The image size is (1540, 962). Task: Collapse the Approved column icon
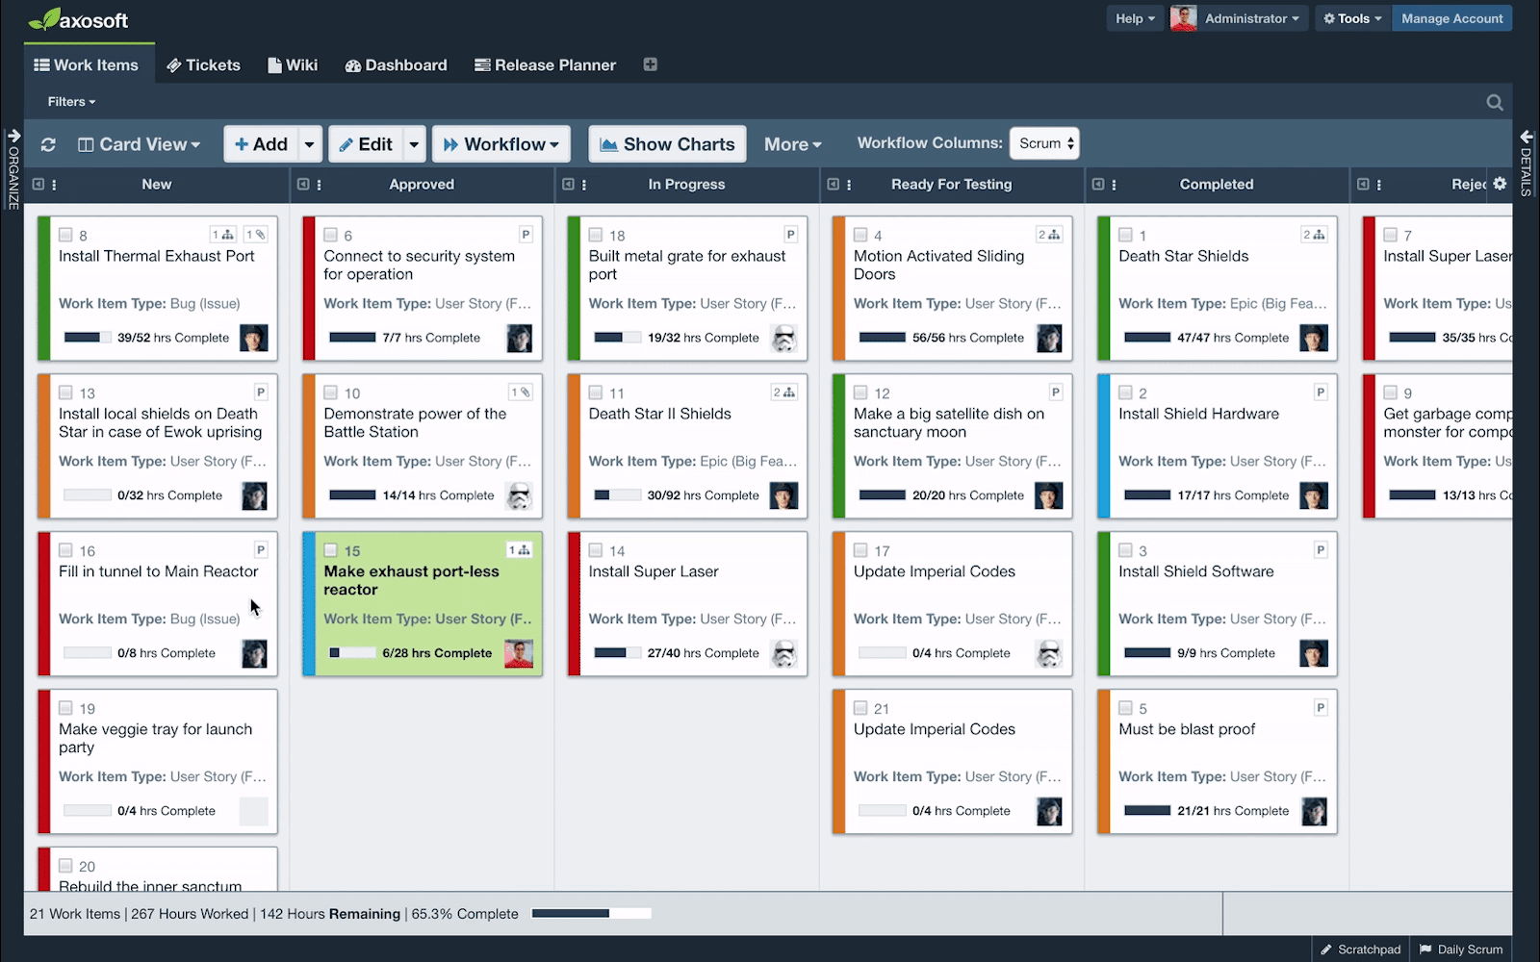[x=303, y=184]
